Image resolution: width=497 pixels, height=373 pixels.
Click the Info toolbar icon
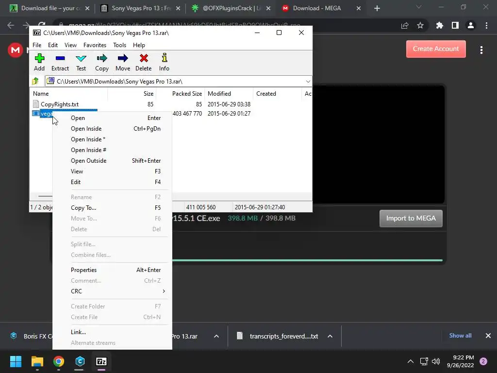point(164,63)
